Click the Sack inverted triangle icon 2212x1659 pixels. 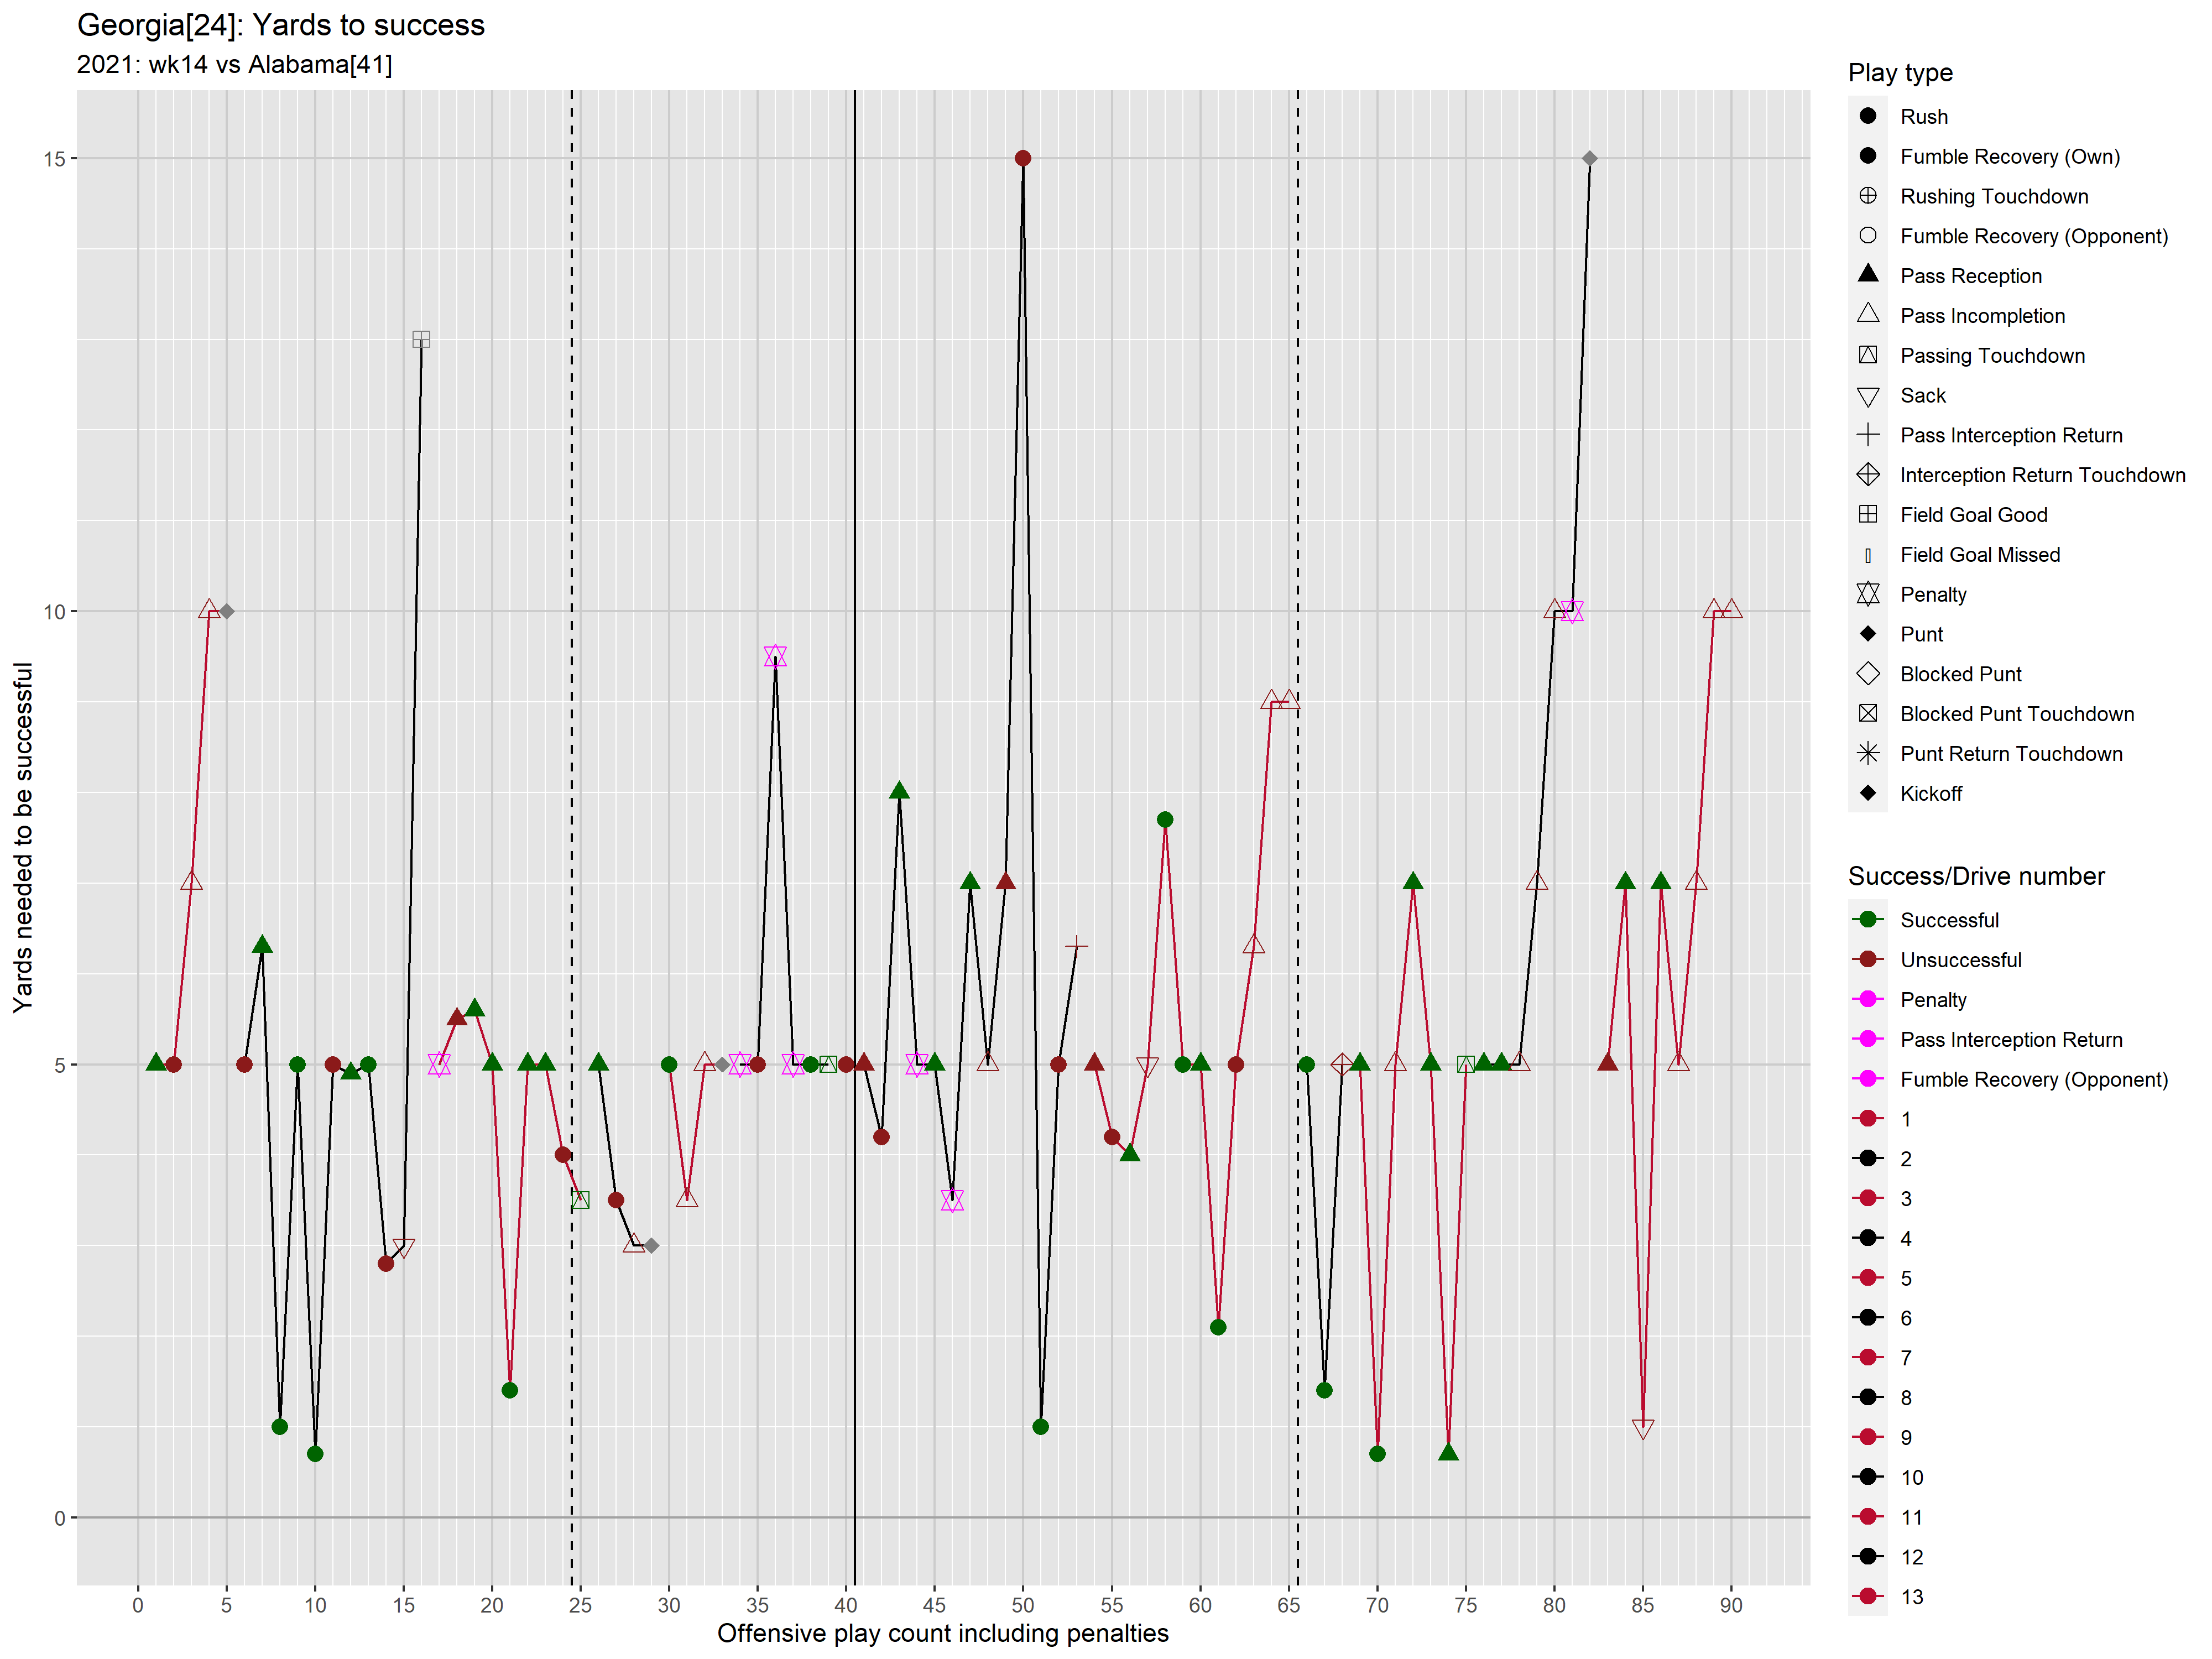(x=1867, y=397)
